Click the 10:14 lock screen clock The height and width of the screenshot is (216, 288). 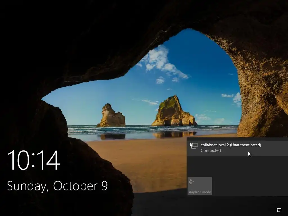(x=34, y=160)
